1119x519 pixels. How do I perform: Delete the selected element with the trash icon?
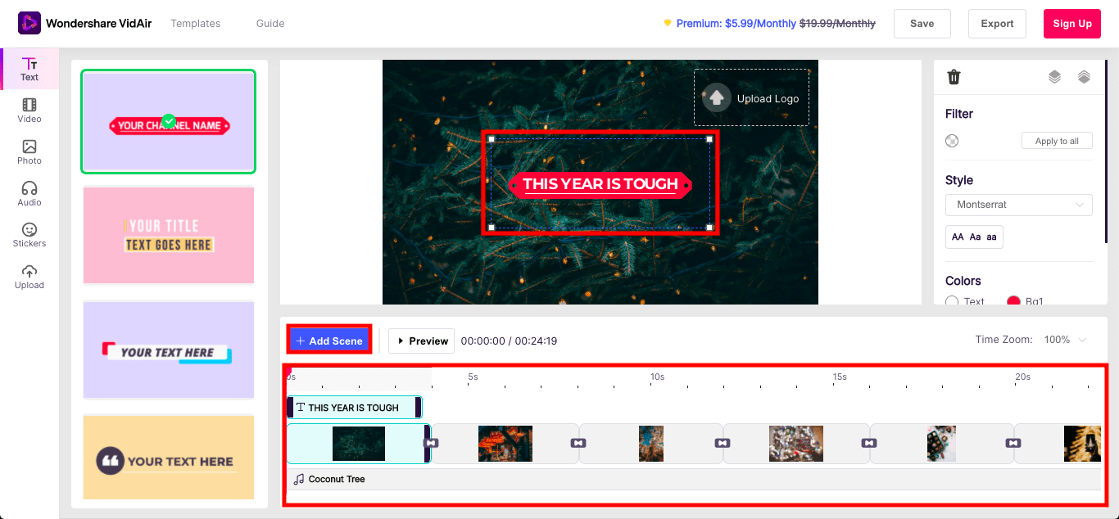click(954, 77)
